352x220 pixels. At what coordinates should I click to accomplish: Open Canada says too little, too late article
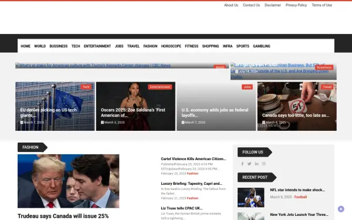296,115
